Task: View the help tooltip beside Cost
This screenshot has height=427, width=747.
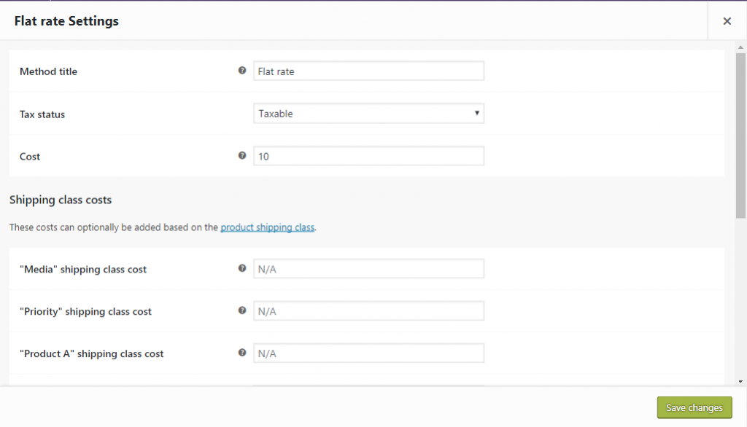Action: tap(241, 155)
